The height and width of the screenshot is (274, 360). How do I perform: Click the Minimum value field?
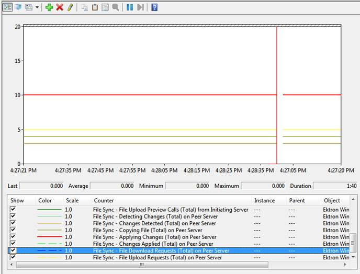(187, 186)
